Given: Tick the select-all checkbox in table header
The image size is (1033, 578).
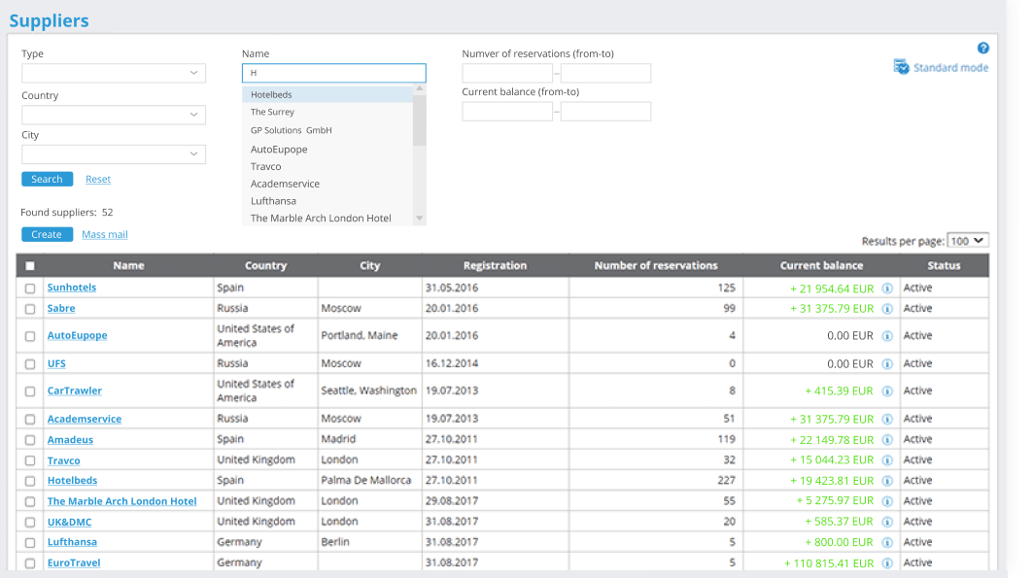Looking at the screenshot, I should click(x=30, y=266).
